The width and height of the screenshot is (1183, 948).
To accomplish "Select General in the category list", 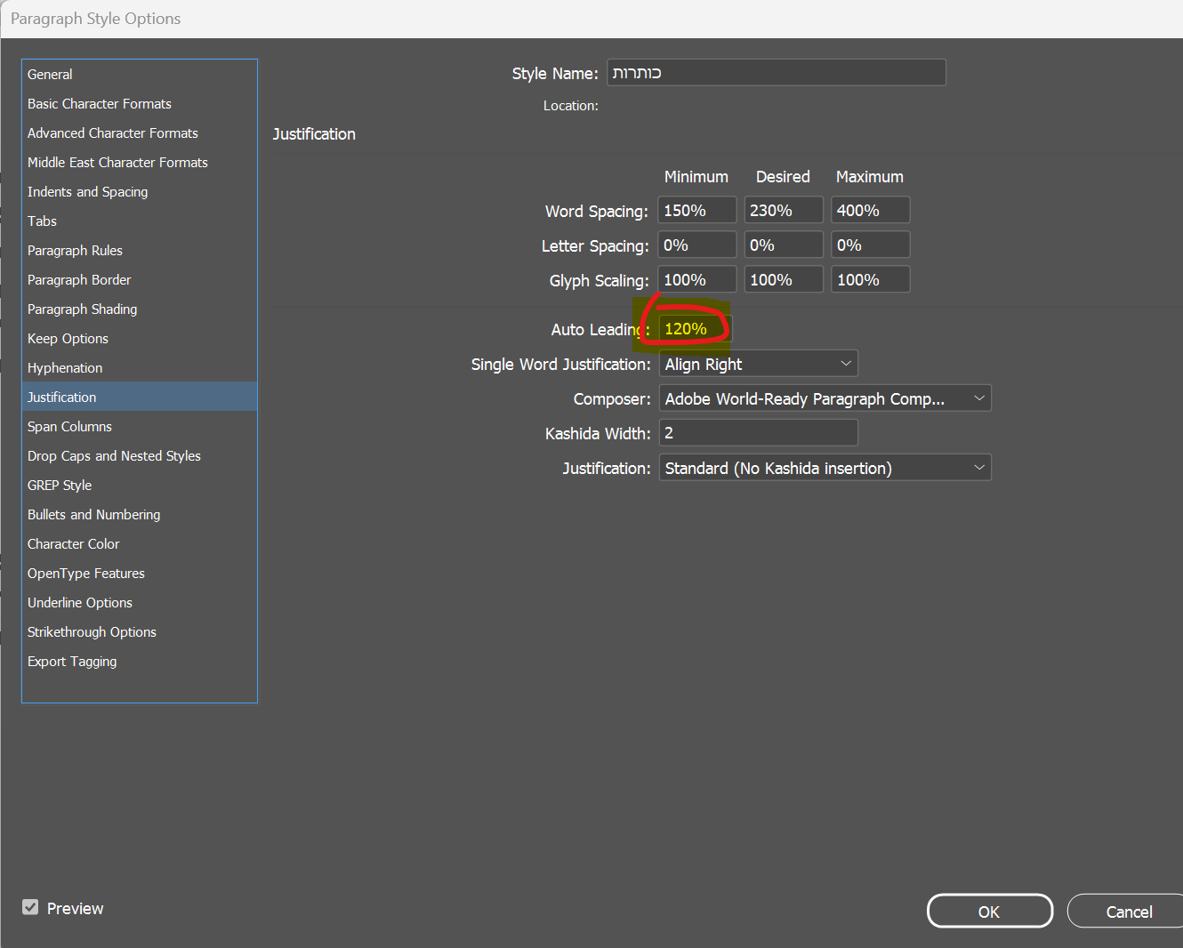I will click(140, 75).
